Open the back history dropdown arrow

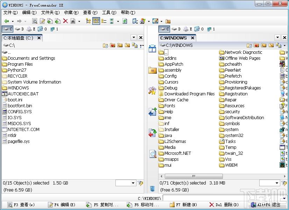pyautogui.click(x=13, y=21)
